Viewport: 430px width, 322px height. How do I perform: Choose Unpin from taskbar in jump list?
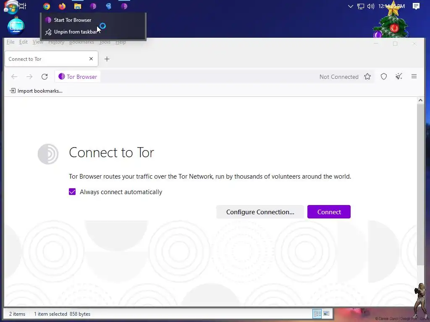coord(93,32)
